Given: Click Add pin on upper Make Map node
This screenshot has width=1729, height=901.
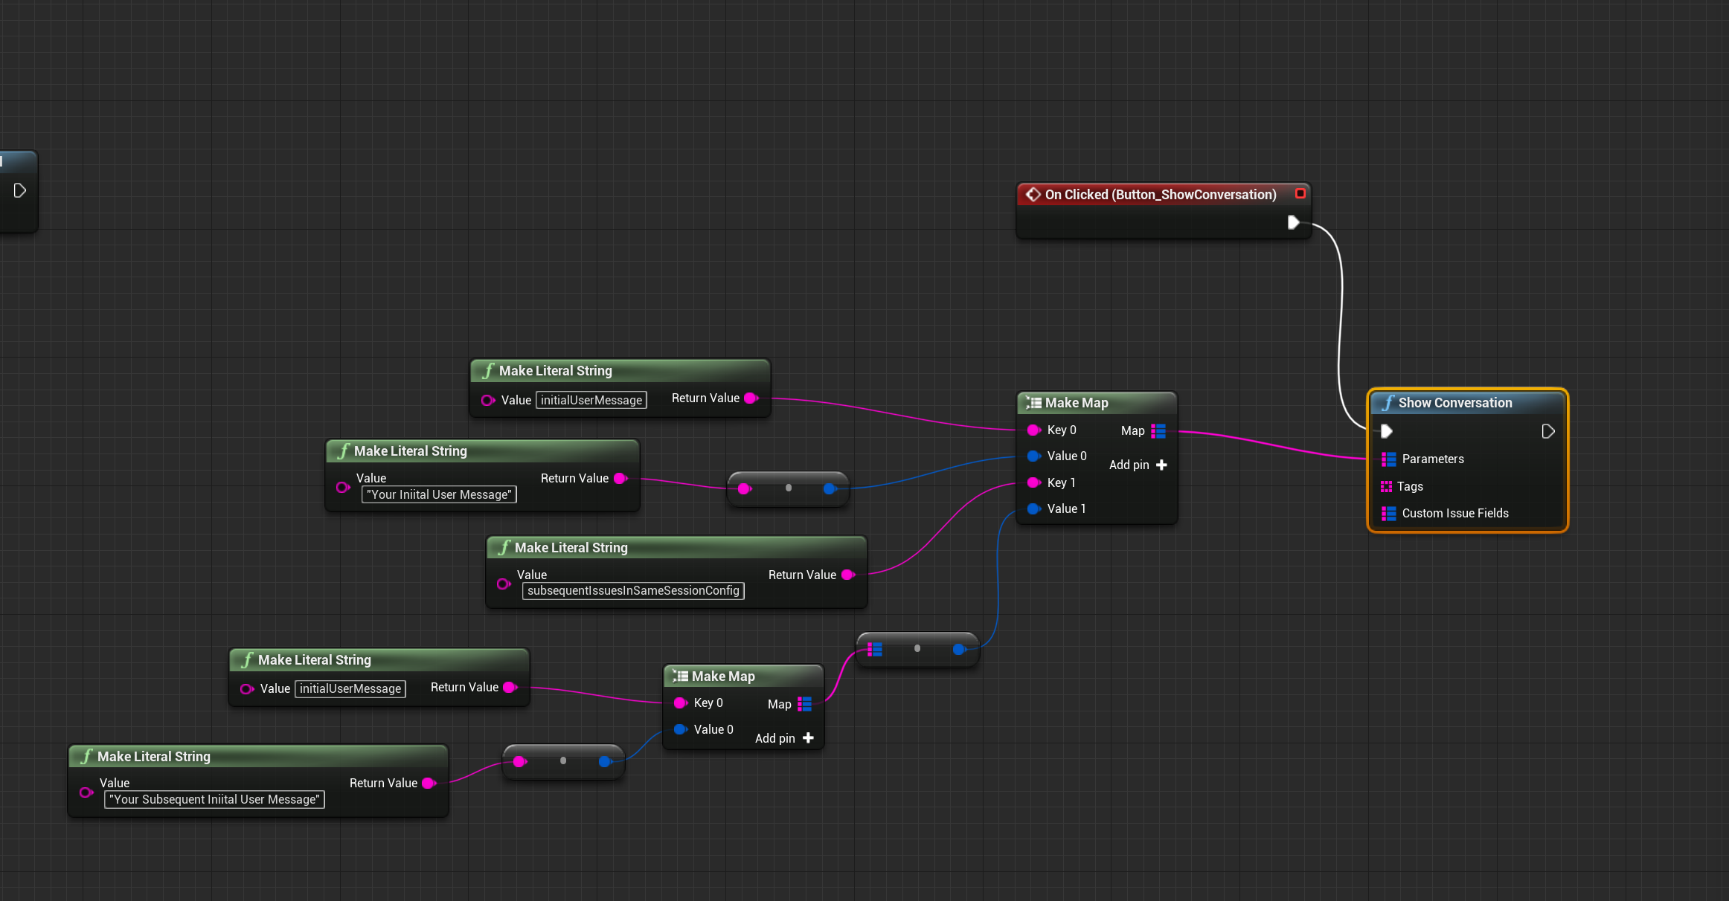Looking at the screenshot, I should (1138, 465).
